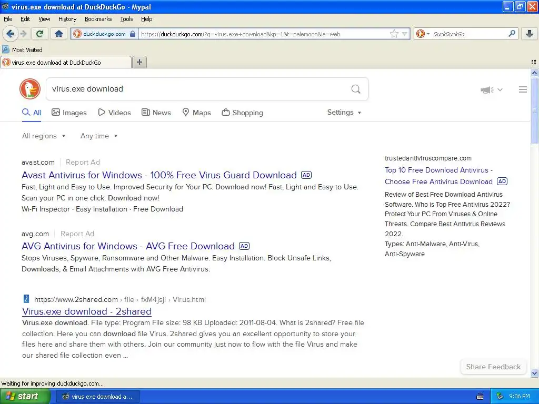Bookmark this page with the star icon
Screen dimensions: 539x404
(394, 34)
